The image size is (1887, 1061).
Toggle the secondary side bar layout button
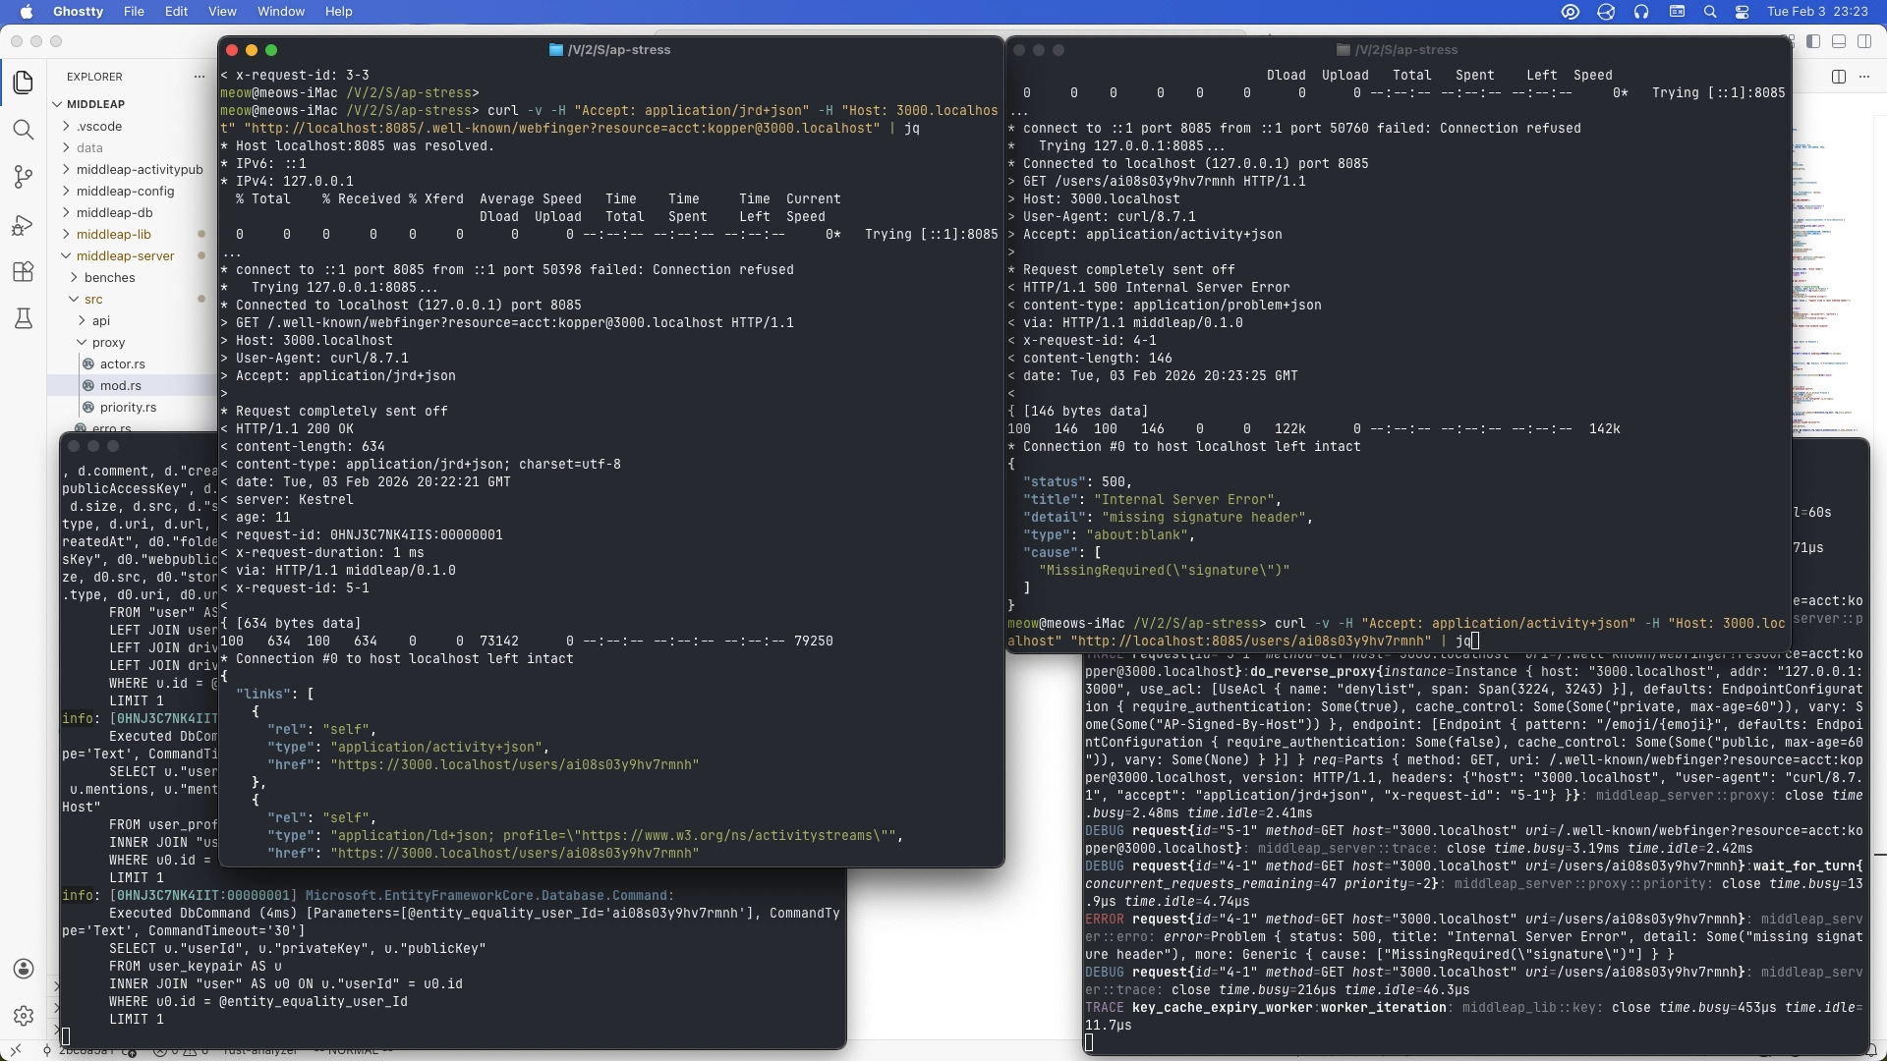point(1864,41)
